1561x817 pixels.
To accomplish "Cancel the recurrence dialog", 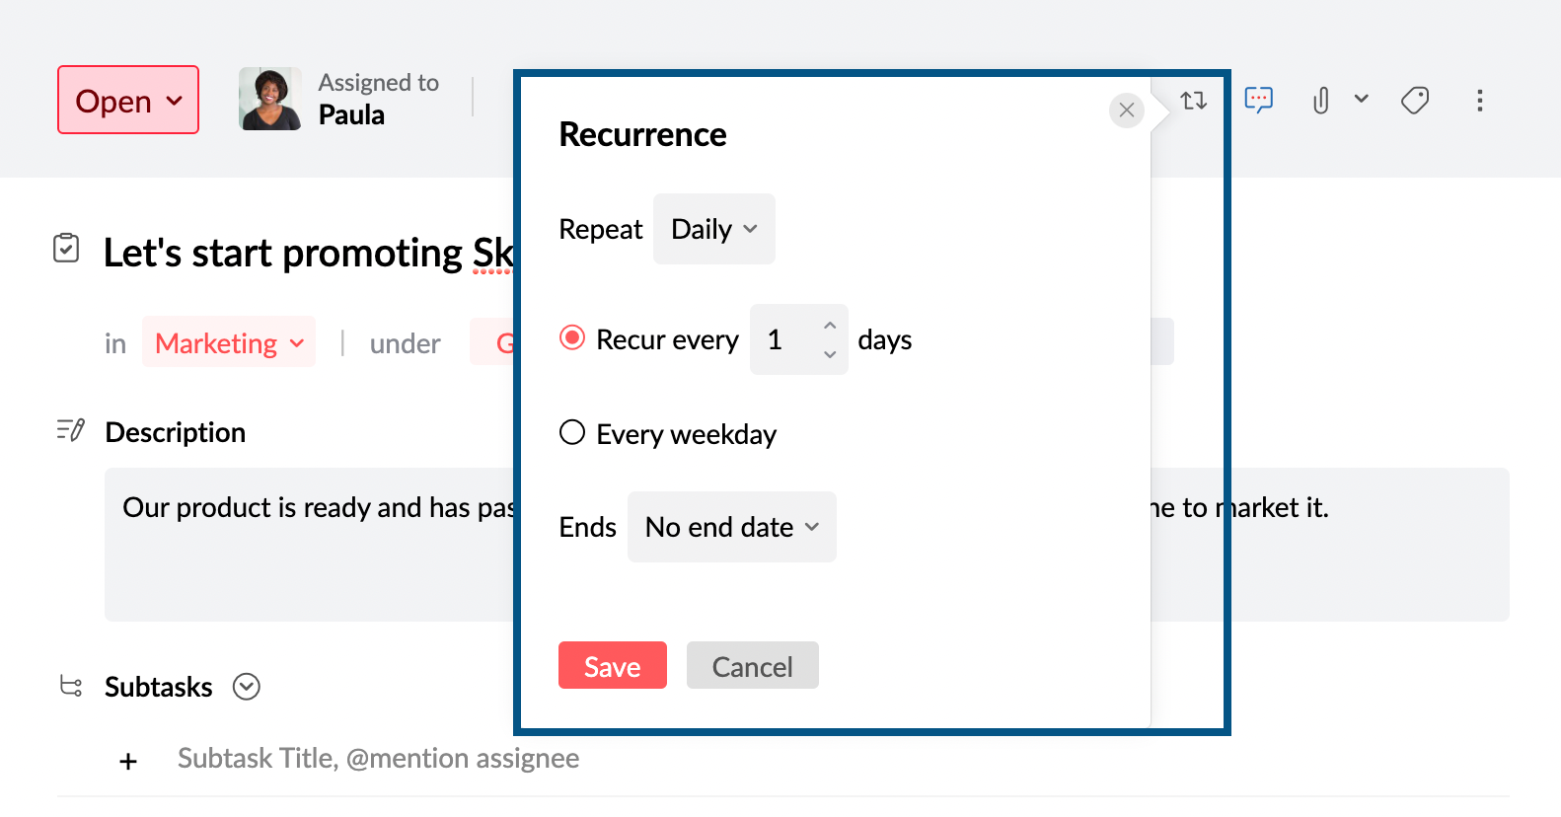I will click(752, 666).
